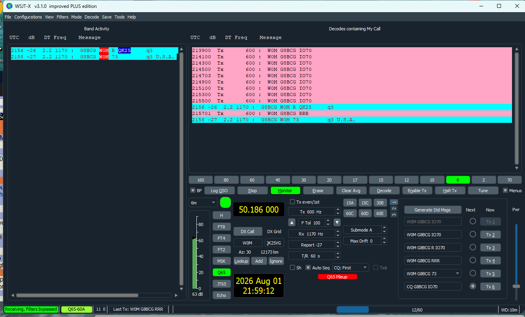This screenshot has width=525, height=317.
Task: Toggle the green Monitor button
Action: [x=285, y=191]
